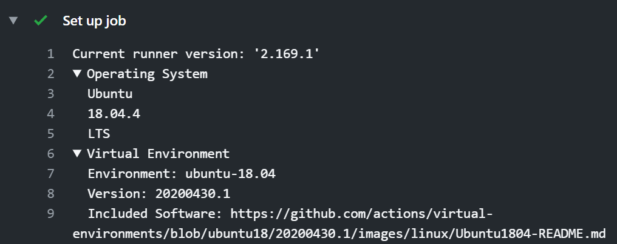This screenshot has height=244, width=617.
Task: Click the green success checkmark icon
Action: coord(41,21)
